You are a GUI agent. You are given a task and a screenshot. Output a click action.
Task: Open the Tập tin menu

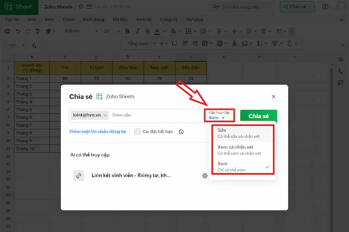click(12, 19)
